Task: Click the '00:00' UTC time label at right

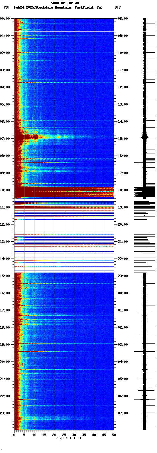Action: (123, 293)
